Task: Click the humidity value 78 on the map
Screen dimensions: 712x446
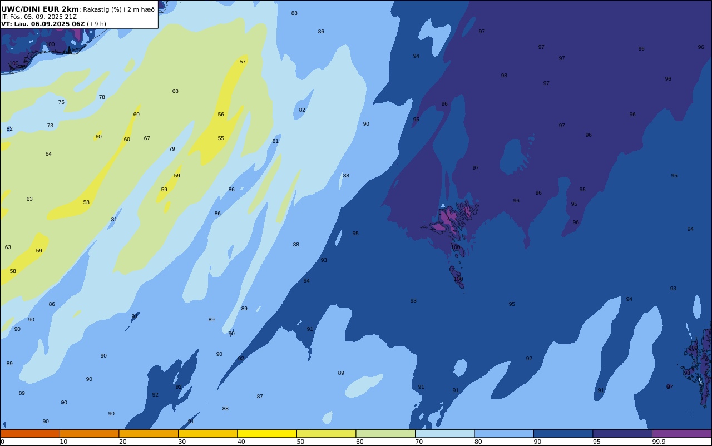Action: [x=102, y=97]
